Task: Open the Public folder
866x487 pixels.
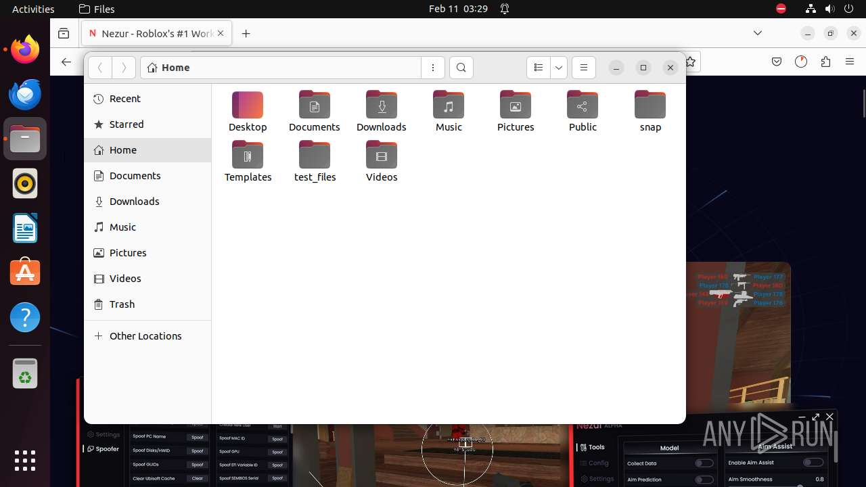Action: point(583,112)
